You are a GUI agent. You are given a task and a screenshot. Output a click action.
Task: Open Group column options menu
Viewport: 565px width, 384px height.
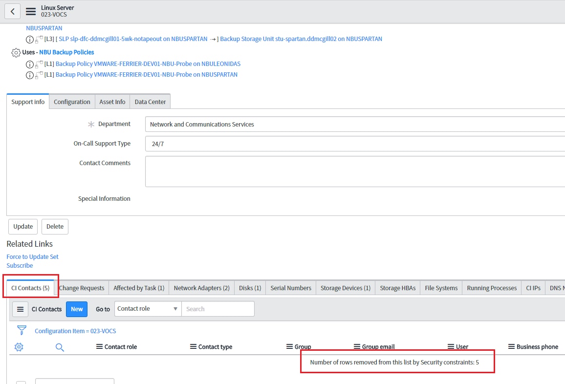click(289, 346)
